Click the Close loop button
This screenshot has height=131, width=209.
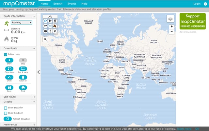pyautogui.click(x=9, y=69)
